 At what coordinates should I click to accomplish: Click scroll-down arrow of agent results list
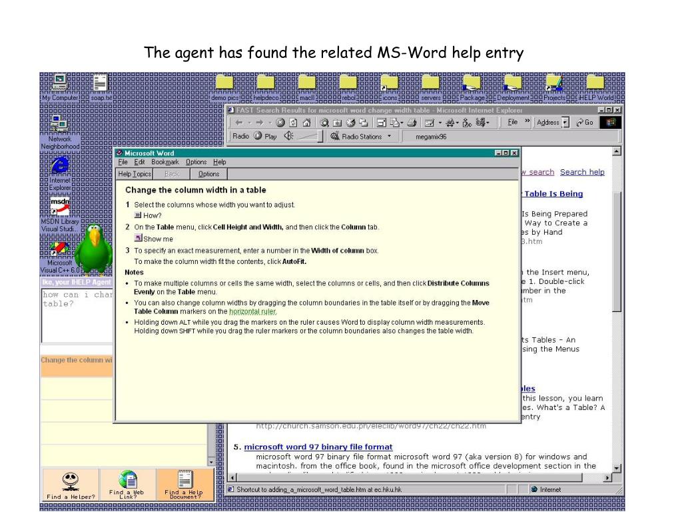click(x=211, y=462)
